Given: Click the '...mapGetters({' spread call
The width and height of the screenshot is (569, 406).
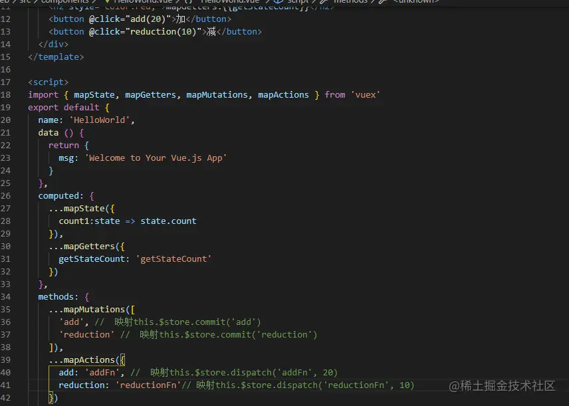Looking at the screenshot, I should [86, 247].
